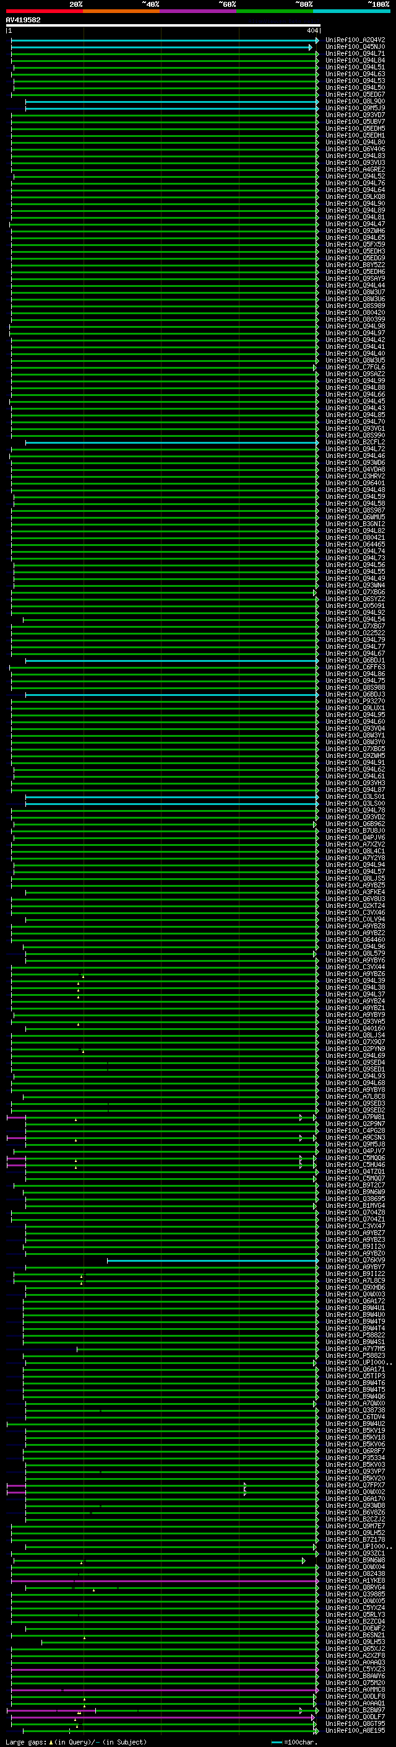This screenshot has width=396, height=1747.
Task: Click the cyan ~100% legend segment
Action: tap(351, 11)
